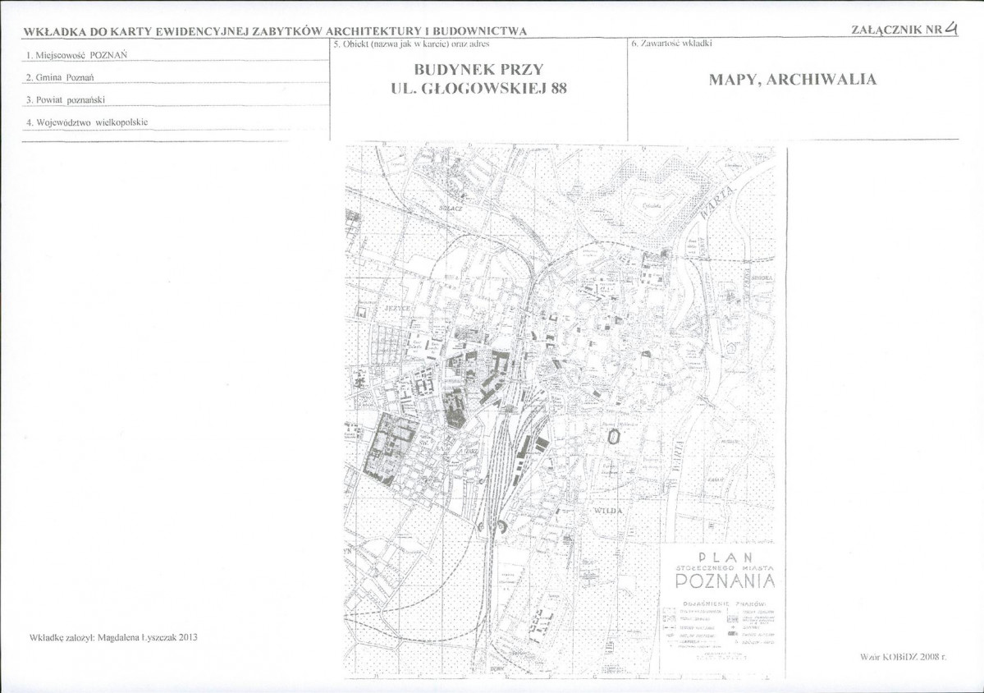Click the "3. Powiat poznański" line

pyautogui.click(x=66, y=100)
